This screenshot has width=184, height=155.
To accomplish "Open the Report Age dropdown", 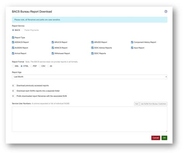I will click(x=90, y=77).
